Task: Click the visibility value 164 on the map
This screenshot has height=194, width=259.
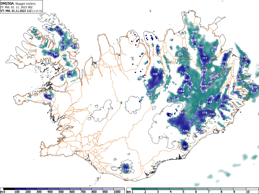Action: (182, 91)
